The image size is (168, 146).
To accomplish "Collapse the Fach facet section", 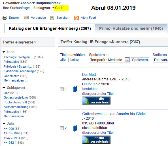I will pyautogui.click(x=4, y=52).
